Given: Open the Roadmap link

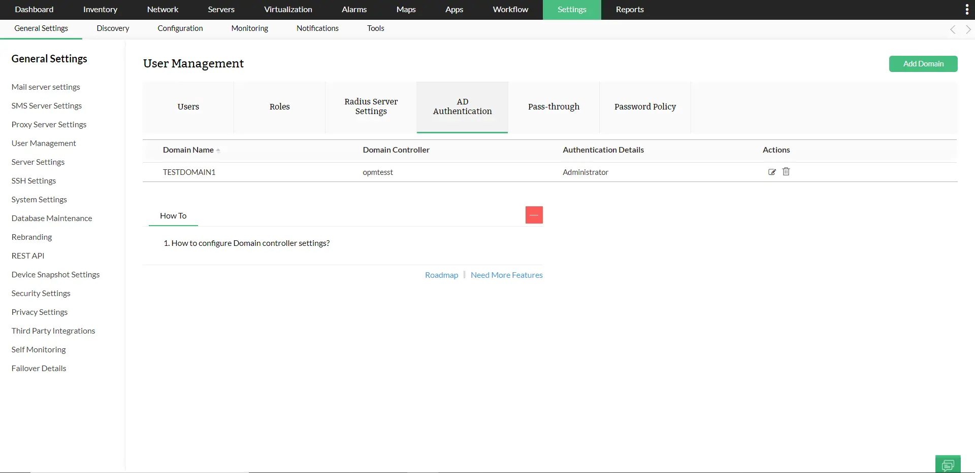Looking at the screenshot, I should click(441, 275).
